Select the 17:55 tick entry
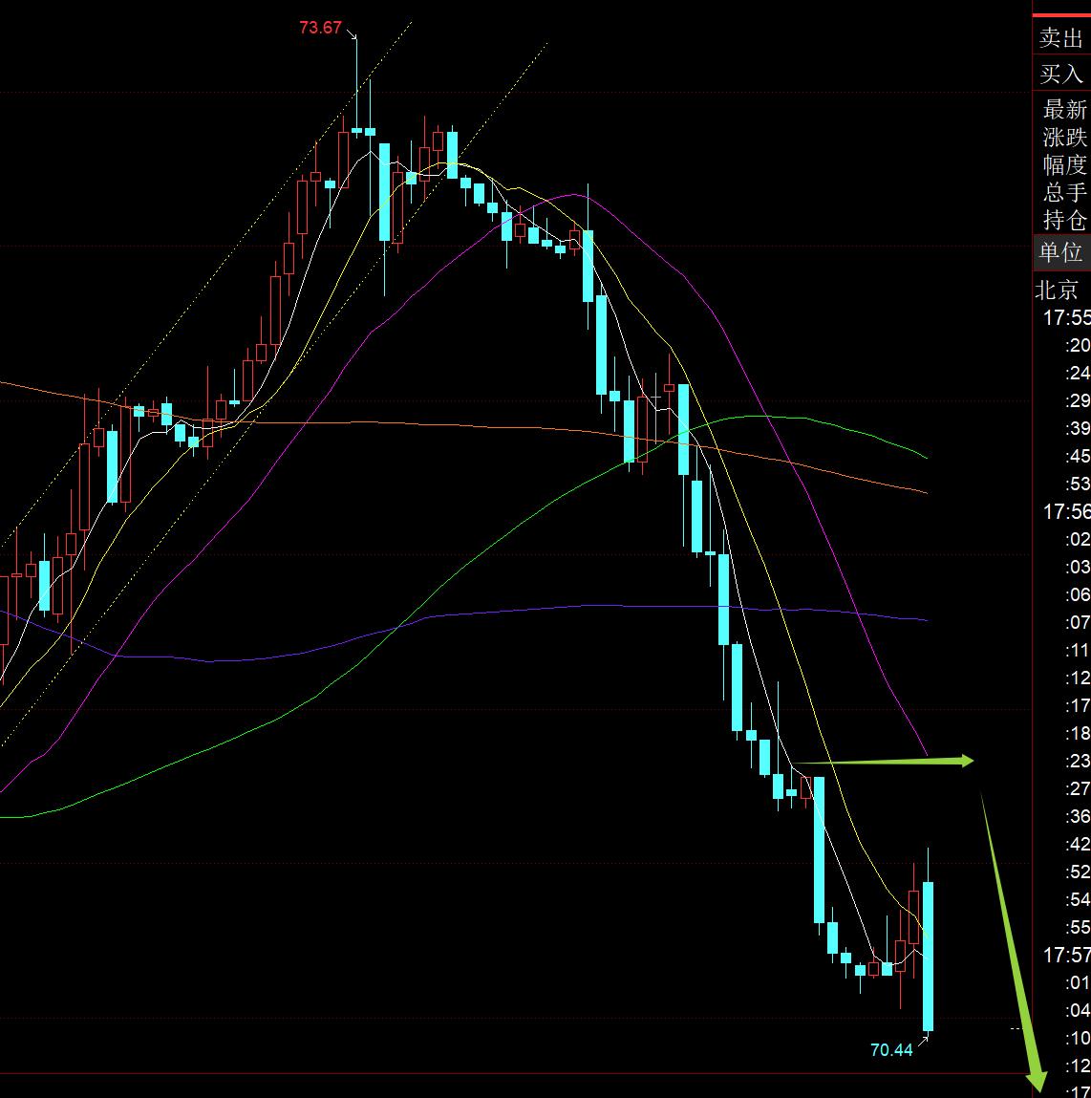 [x=1066, y=317]
